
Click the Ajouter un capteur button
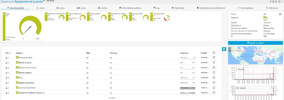(x=255, y=43)
